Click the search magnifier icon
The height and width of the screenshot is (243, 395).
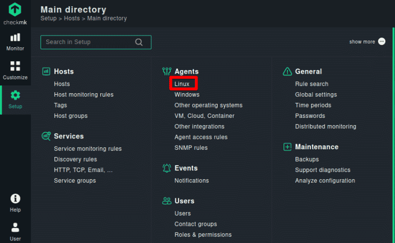coord(139,42)
